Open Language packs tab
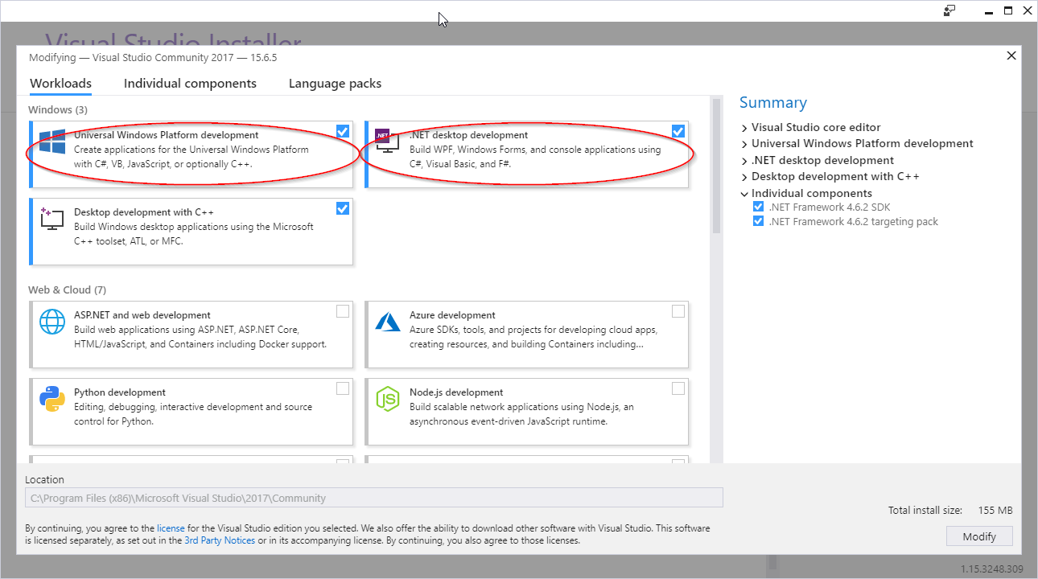 point(335,84)
